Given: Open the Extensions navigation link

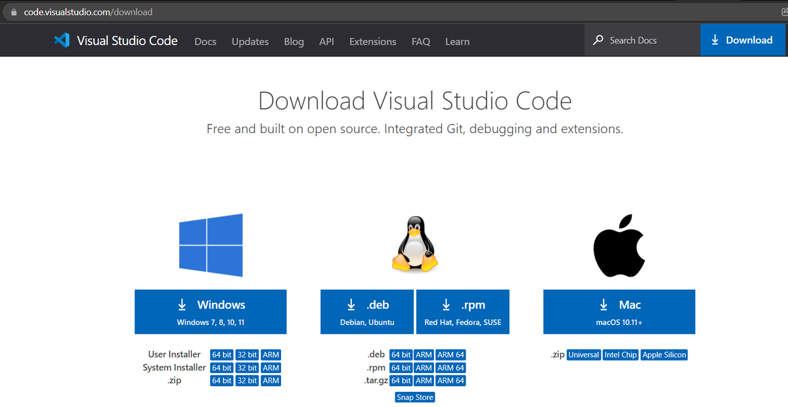Looking at the screenshot, I should tap(373, 41).
